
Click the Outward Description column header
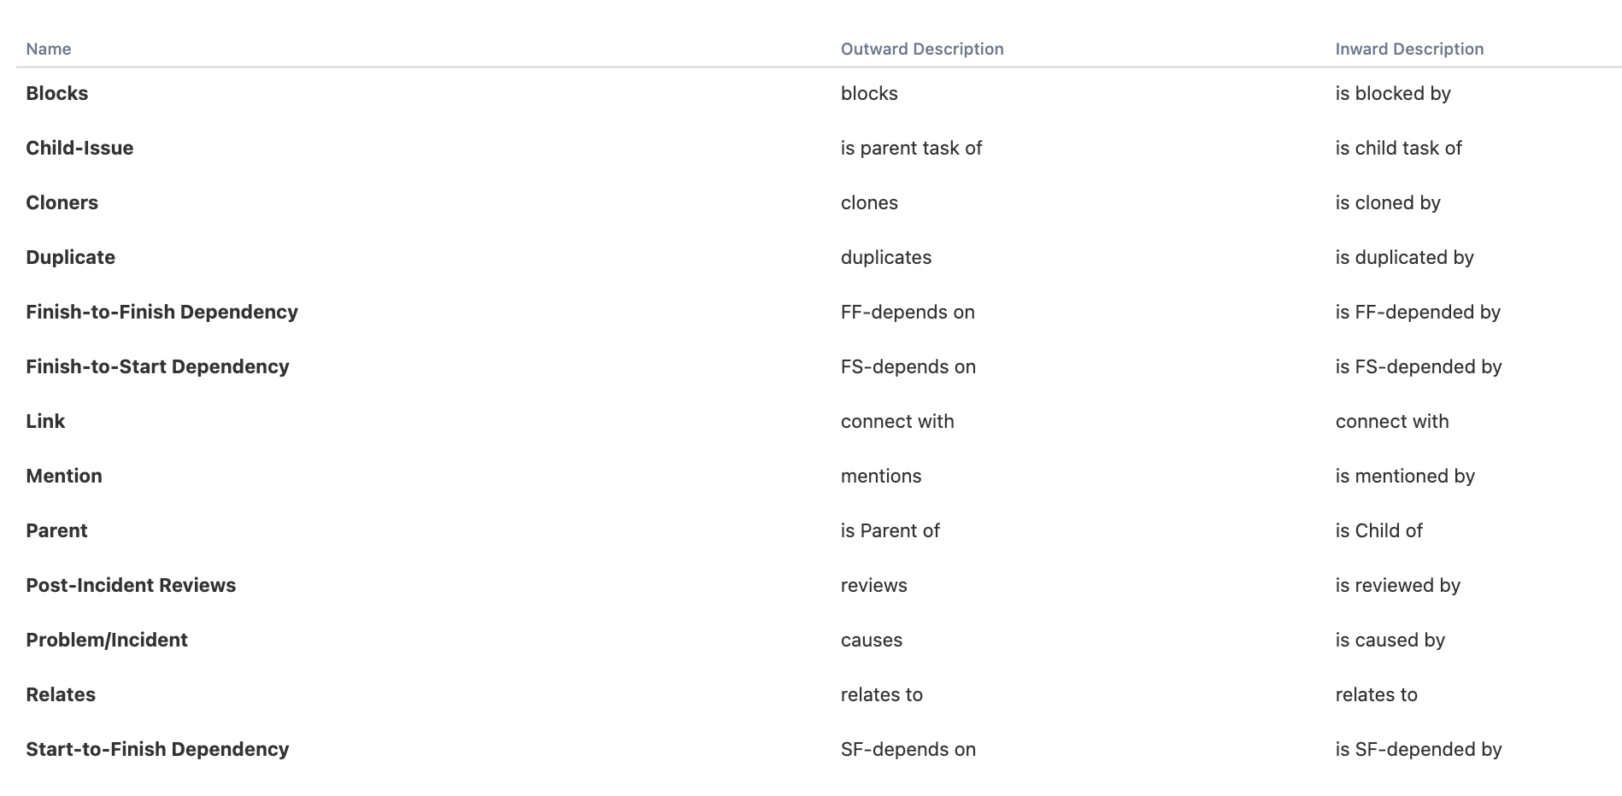coord(921,49)
